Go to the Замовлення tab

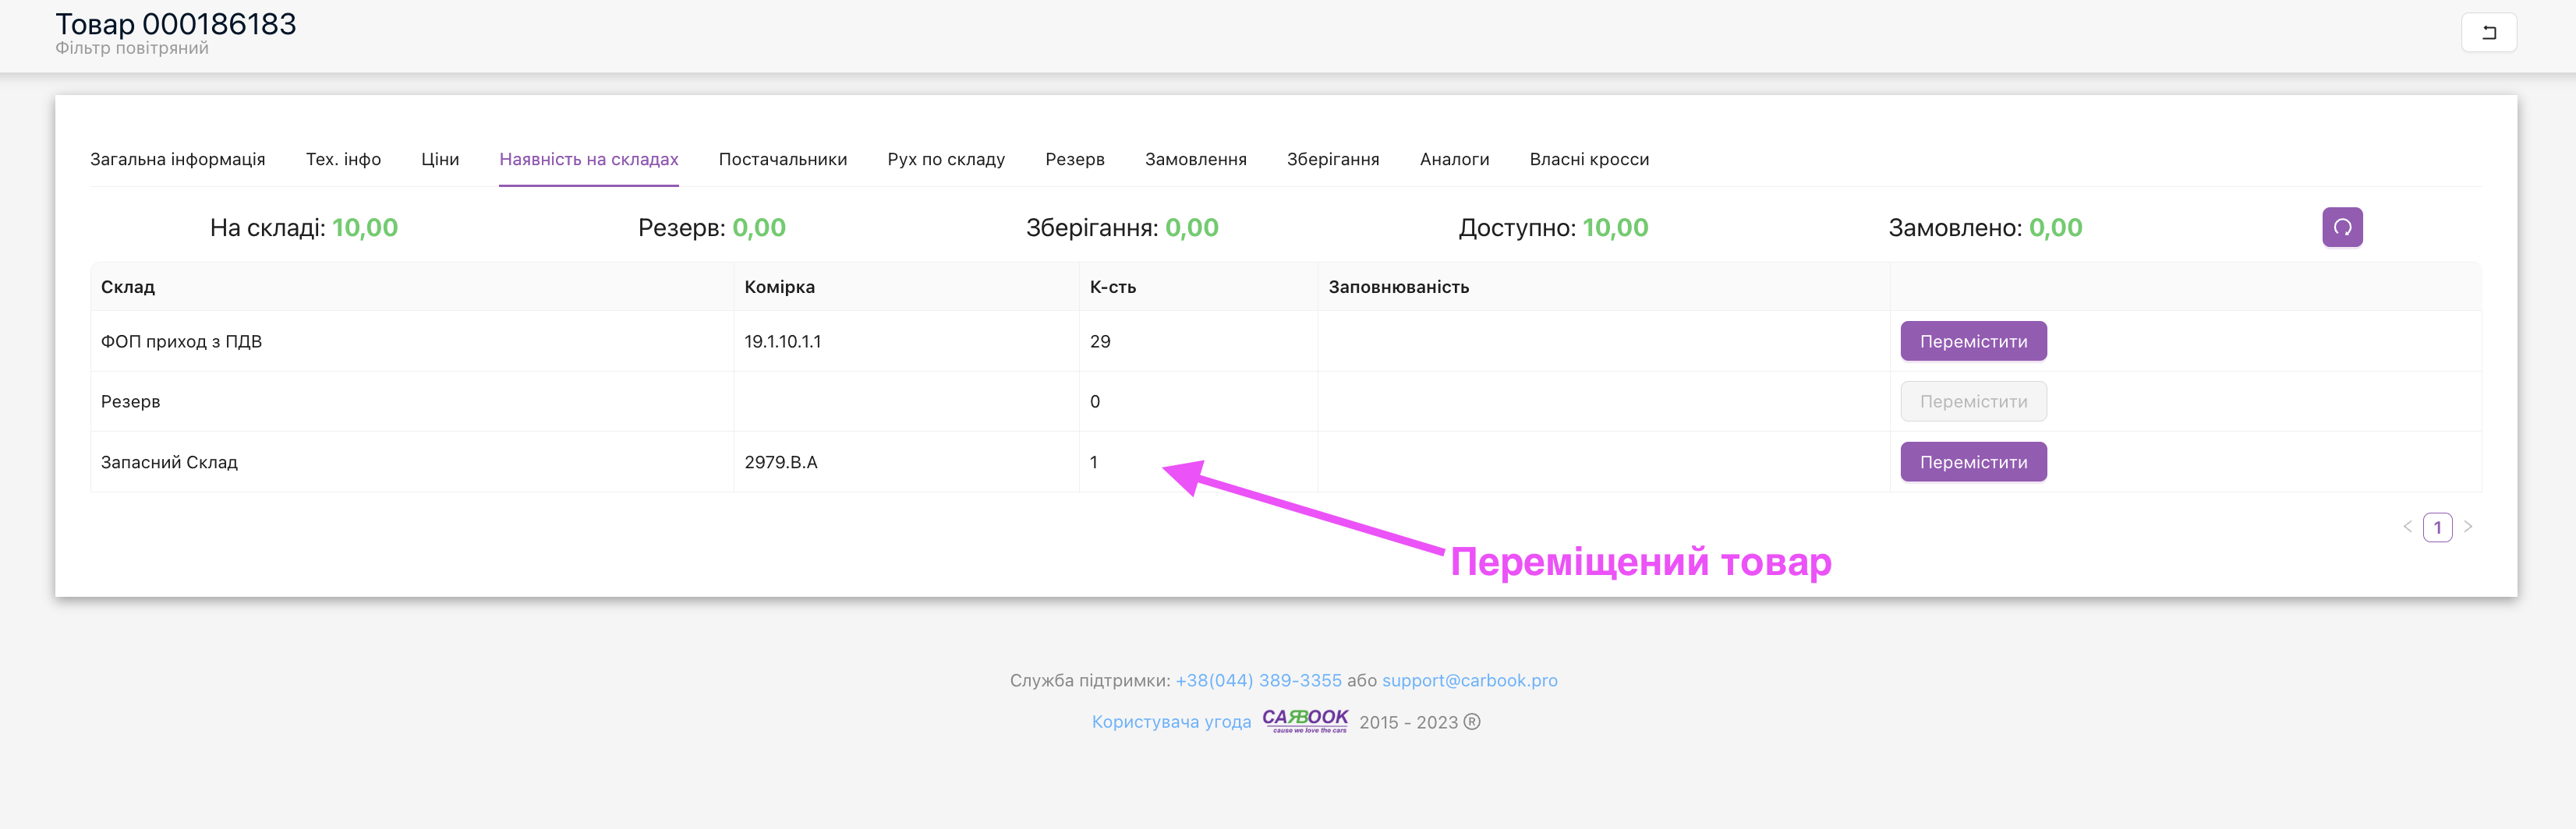point(1195,160)
